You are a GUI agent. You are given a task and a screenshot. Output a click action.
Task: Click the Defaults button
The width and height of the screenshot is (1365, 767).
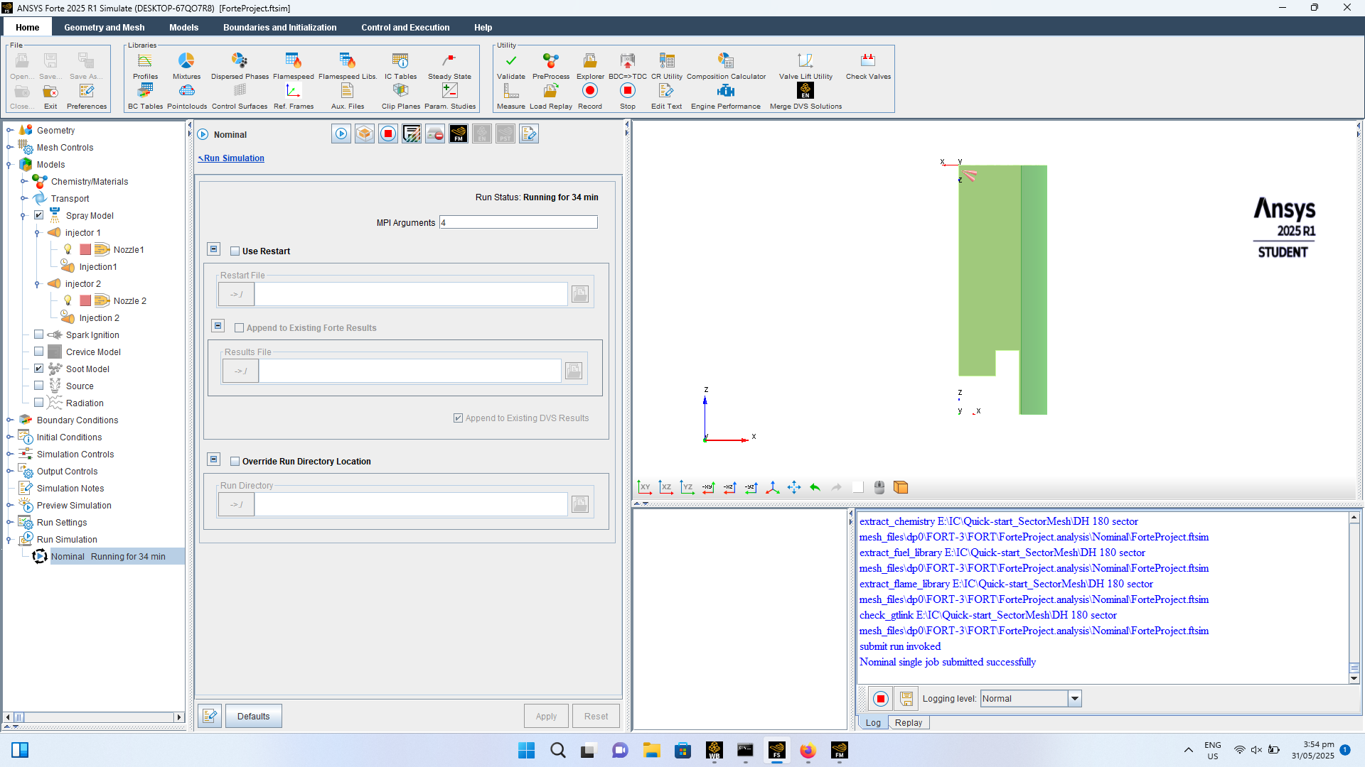(253, 716)
